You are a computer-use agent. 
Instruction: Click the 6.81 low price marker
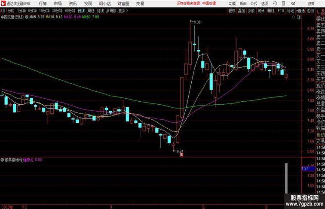(x=180, y=151)
